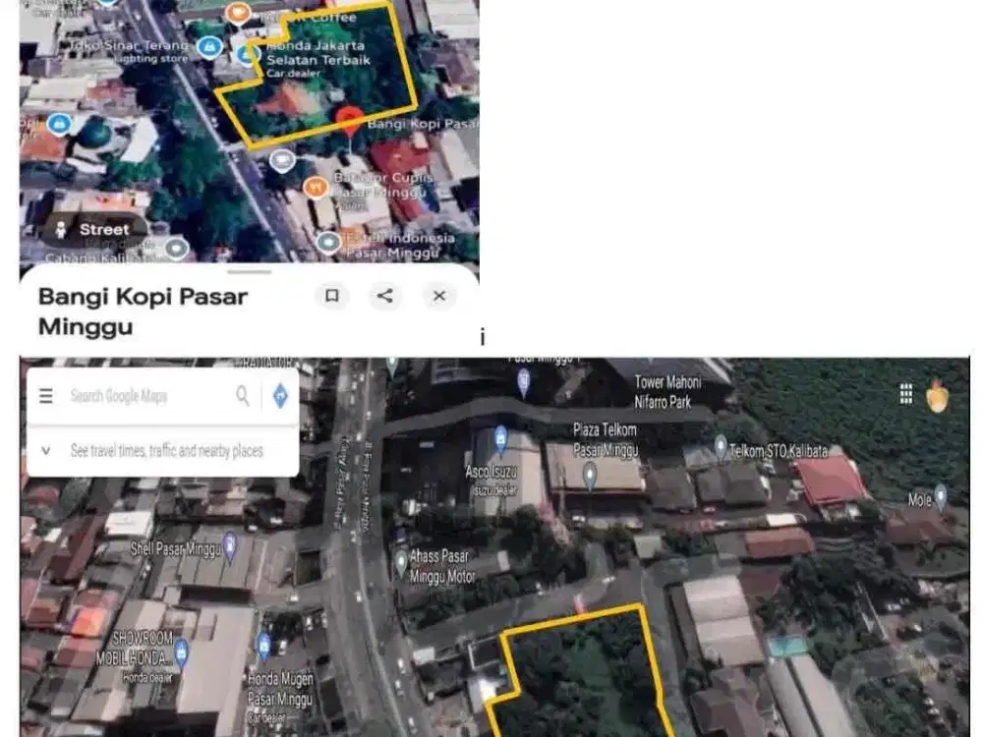Click the Asco Isuzu label
Viewport: 983px width, 737px height.
click(x=491, y=472)
